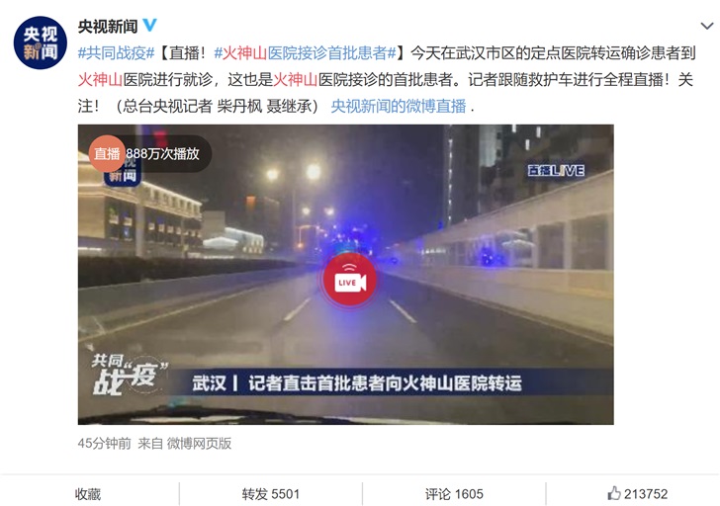Click the orange 直播 badge on video
This screenshot has width=720, height=506.
(x=107, y=153)
